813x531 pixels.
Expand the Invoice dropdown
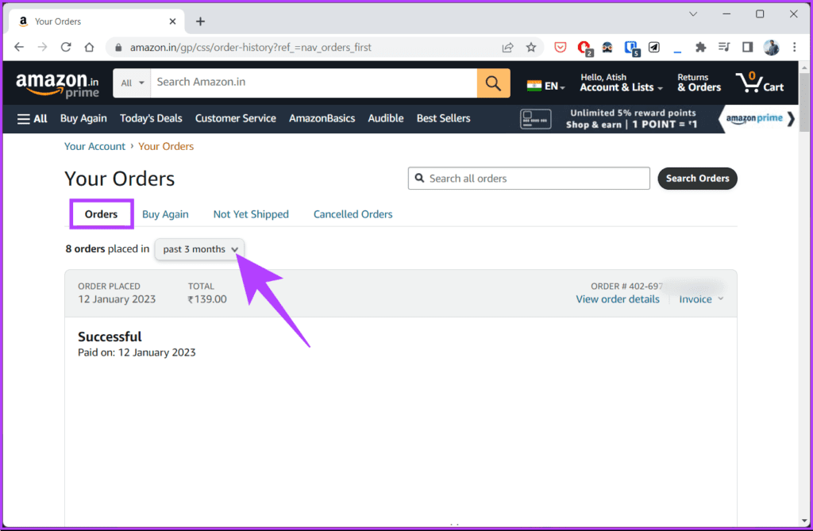coord(701,299)
